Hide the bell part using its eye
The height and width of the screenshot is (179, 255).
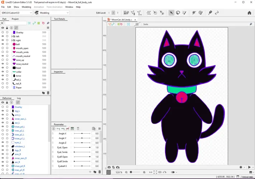click(x=3, y=44)
